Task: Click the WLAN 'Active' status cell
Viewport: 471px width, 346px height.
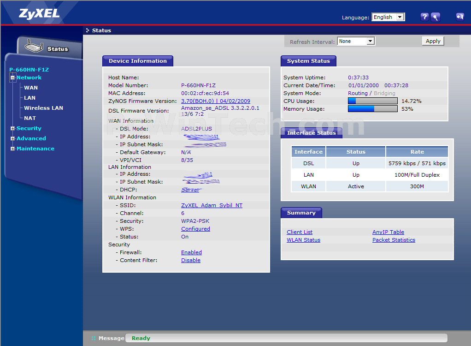Action: 356,186
